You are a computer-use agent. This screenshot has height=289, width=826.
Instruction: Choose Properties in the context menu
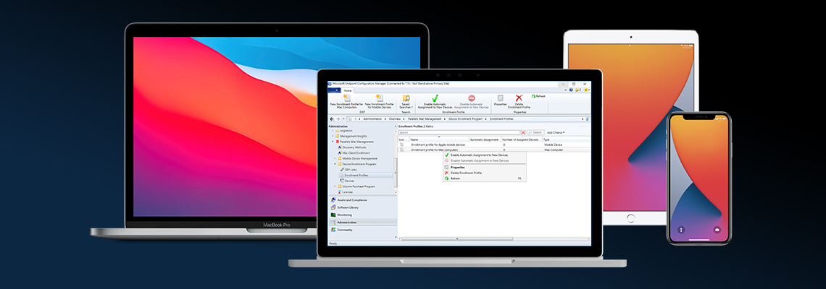click(484, 168)
